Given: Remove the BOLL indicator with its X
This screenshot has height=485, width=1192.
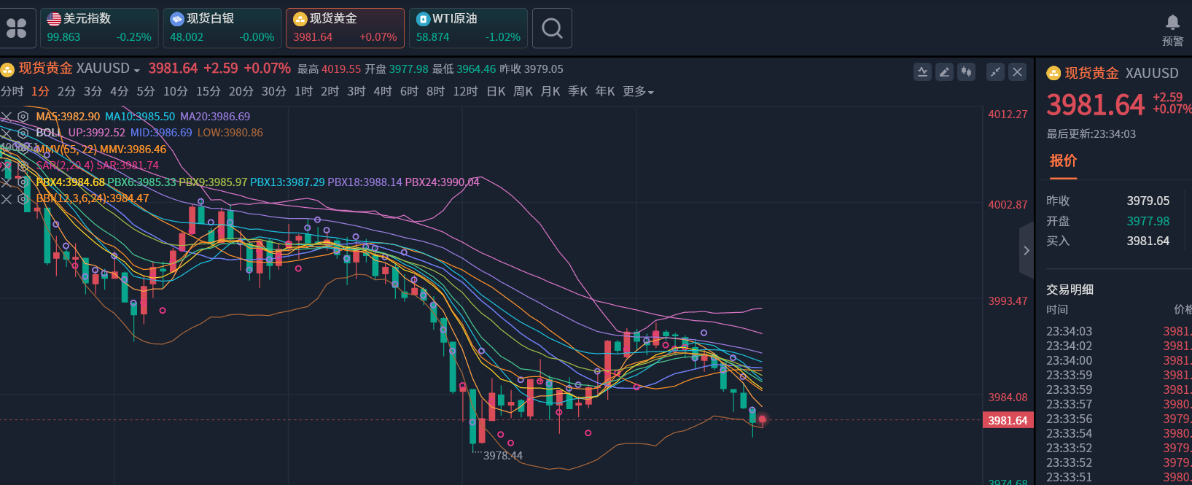Looking at the screenshot, I should [7, 133].
